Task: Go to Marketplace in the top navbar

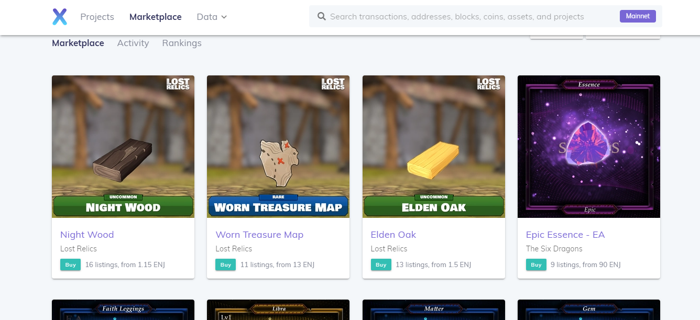Action: 156,17
